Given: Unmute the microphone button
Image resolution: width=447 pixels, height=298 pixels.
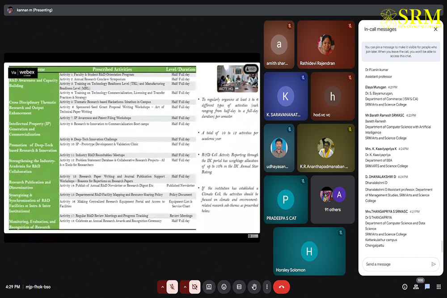Looking at the screenshot, I should 172,286.
